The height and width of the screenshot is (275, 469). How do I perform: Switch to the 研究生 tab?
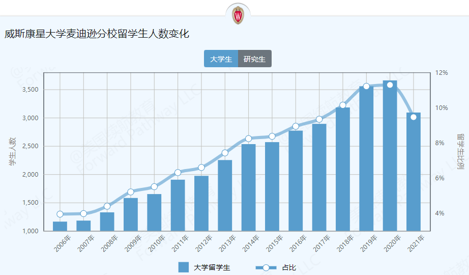pyautogui.click(x=255, y=59)
